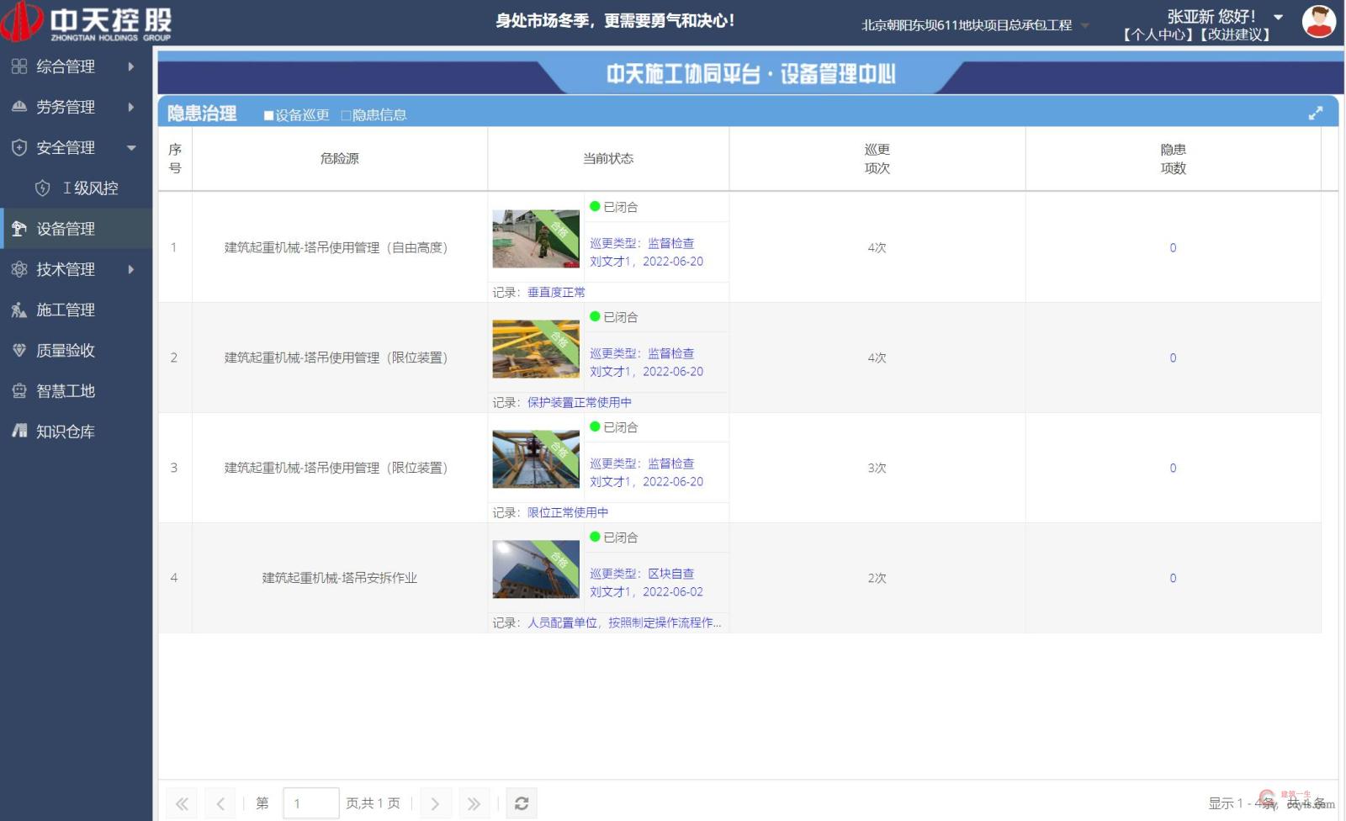Expand the 技术管理 submenu chevron

(130, 269)
